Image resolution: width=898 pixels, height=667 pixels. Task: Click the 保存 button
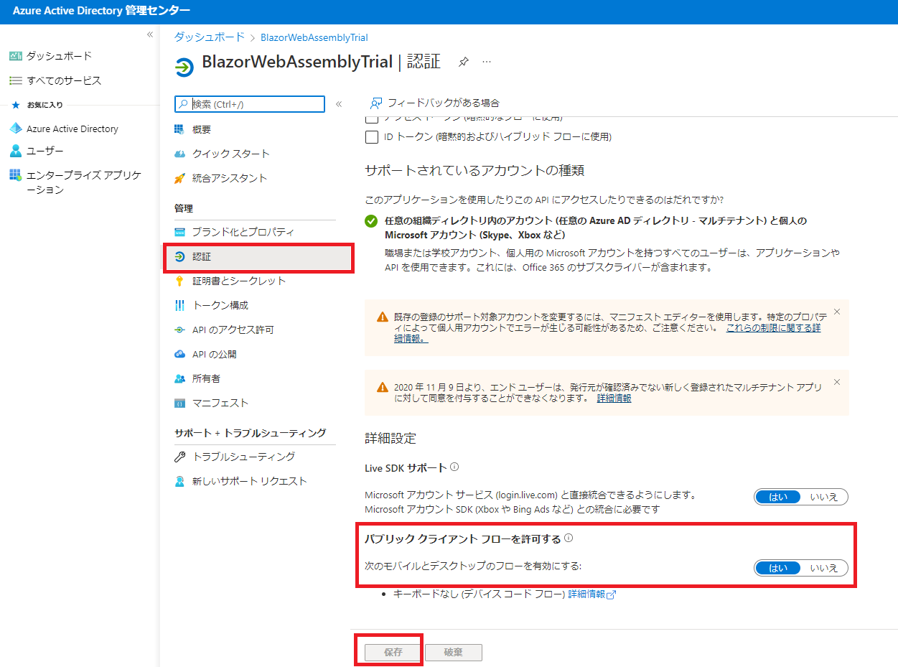(393, 653)
